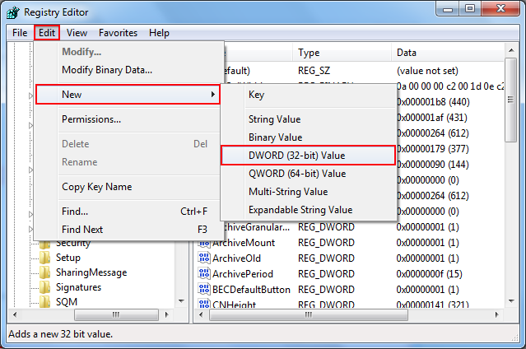Select the ArchiveMount DWORD value icon

[203, 243]
